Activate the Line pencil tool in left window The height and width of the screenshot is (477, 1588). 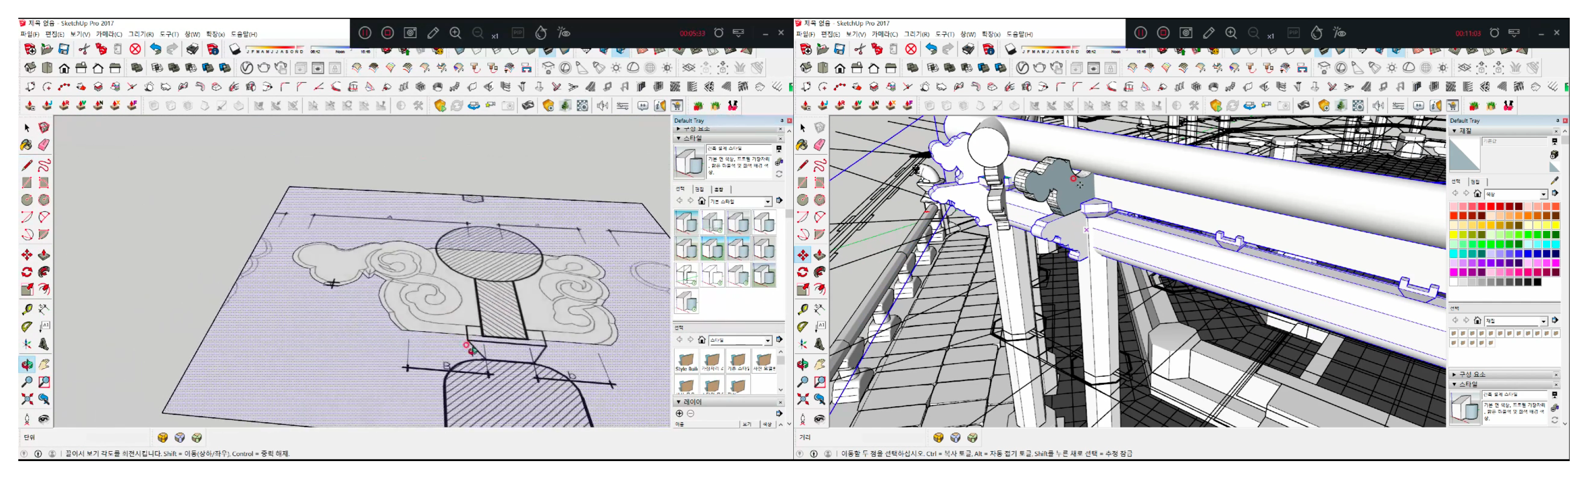[27, 165]
